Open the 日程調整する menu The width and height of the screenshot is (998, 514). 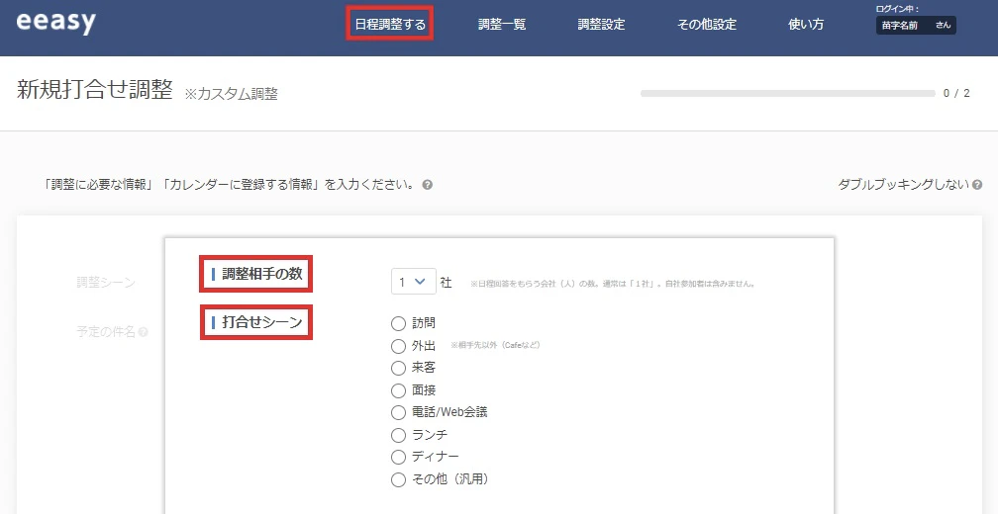pos(390,24)
